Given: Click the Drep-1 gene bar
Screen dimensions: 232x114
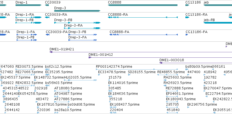Looking at the screenshot, I should click(28, 5).
